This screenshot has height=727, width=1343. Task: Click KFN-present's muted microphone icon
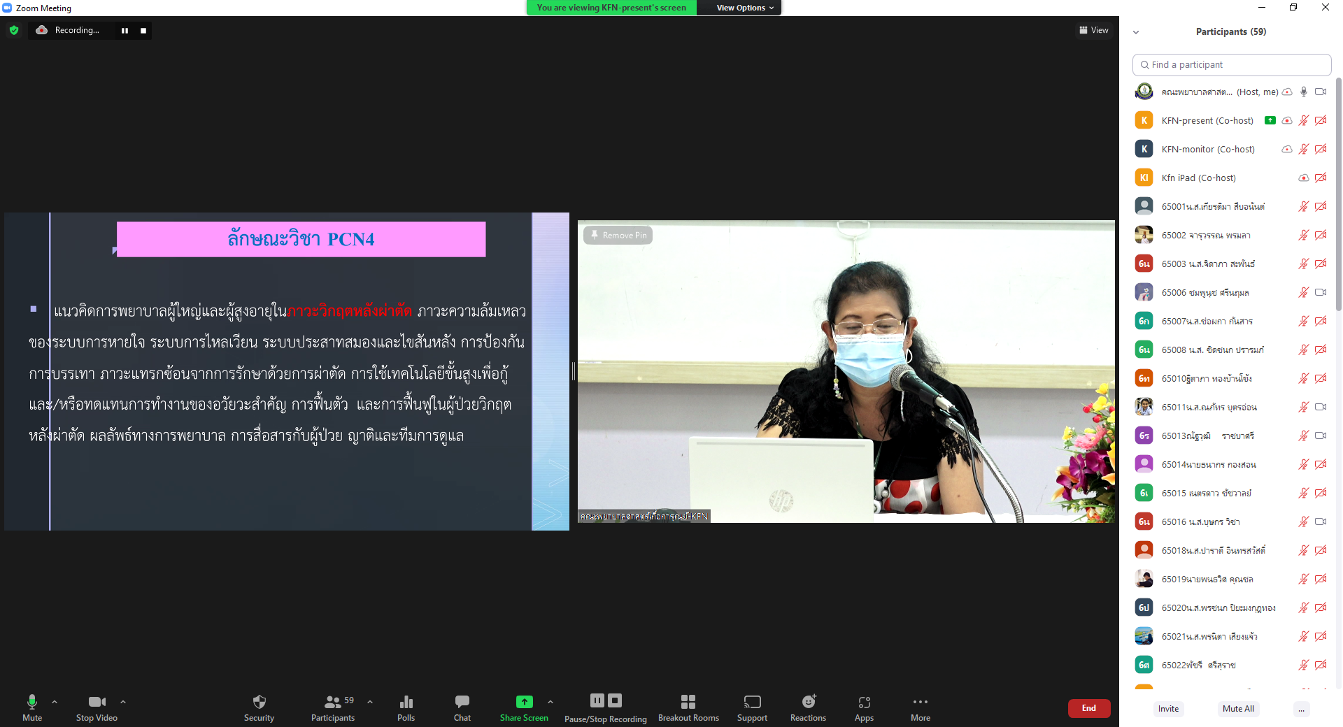coord(1304,120)
